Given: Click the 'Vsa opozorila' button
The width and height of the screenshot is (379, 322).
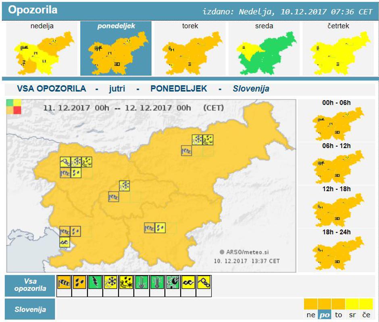Looking at the screenshot, I should click(30, 286).
